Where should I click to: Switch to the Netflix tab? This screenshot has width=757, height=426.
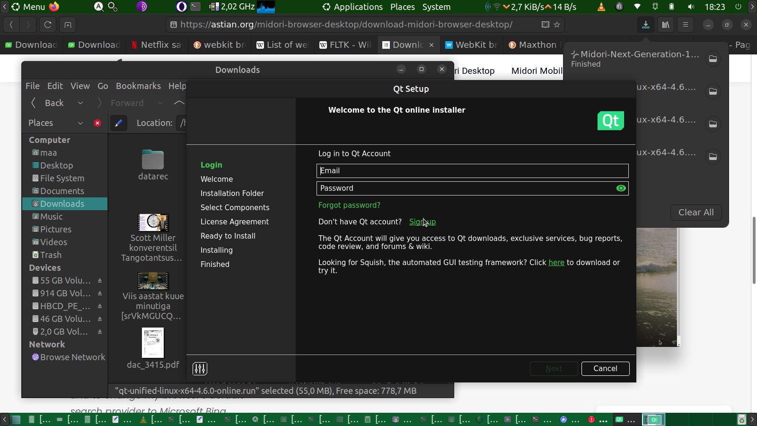[157, 45]
